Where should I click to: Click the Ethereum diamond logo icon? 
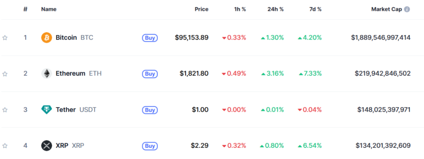pyautogui.click(x=46, y=73)
